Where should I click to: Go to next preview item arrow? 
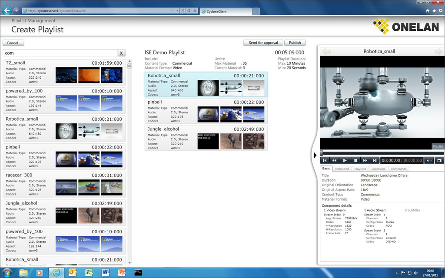438,52
